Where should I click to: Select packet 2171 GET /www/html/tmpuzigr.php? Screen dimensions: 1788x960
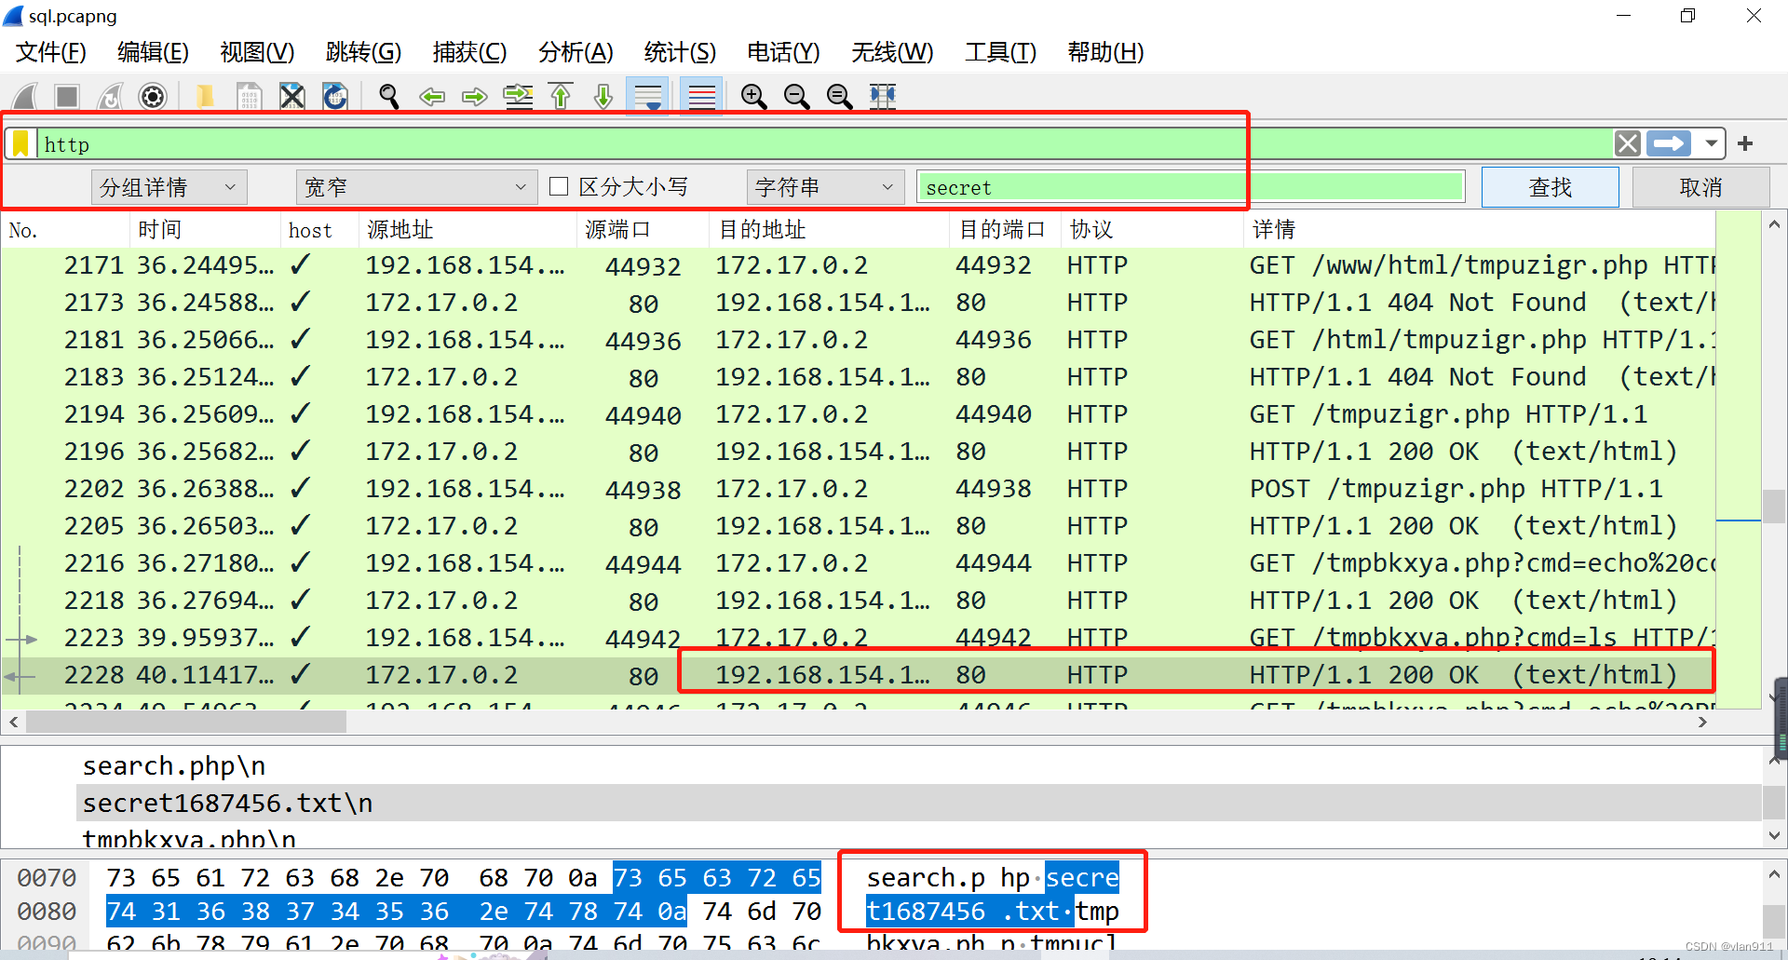[858, 265]
